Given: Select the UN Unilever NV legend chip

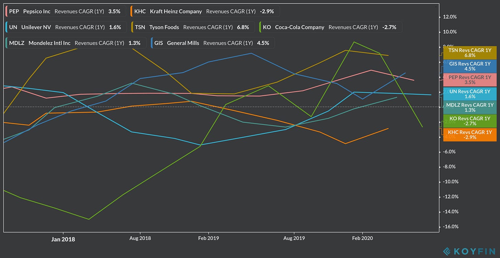Looking at the screenshot, I should (x=66, y=27).
